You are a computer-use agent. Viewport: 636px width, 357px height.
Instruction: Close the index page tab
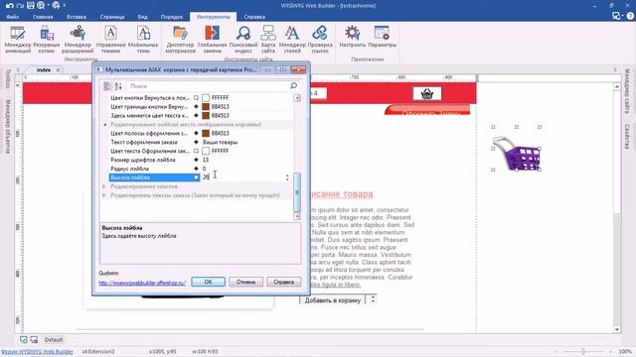pos(58,70)
